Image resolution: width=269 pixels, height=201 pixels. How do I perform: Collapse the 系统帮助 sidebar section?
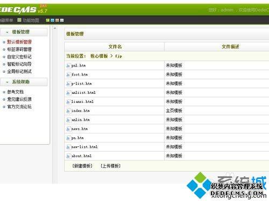coord(8,82)
